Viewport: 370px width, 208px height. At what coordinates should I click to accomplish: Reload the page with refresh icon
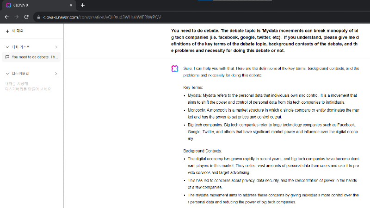pyautogui.click(x=26, y=17)
